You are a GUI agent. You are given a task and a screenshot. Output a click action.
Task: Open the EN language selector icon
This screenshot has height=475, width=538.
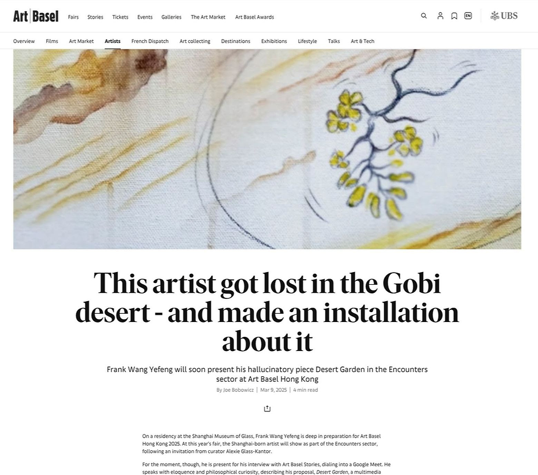coord(468,16)
